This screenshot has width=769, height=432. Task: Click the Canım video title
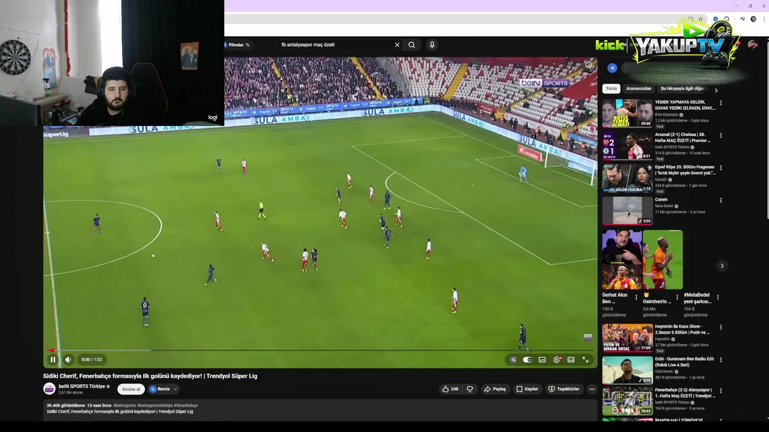coord(661,200)
